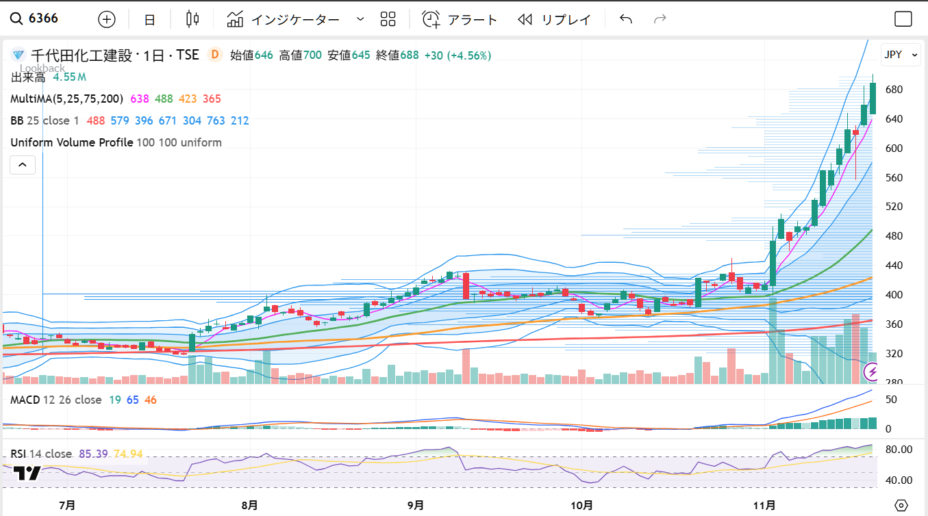928x516 pixels.
Task: Click the redo arrow icon
Action: [660, 19]
